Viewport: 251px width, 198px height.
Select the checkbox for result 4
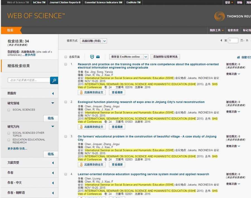point(66,174)
